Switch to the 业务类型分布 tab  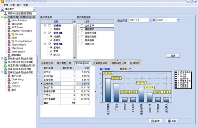tap(100, 63)
